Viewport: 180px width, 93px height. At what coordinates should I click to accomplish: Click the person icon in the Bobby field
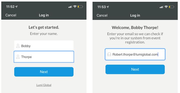(18, 46)
